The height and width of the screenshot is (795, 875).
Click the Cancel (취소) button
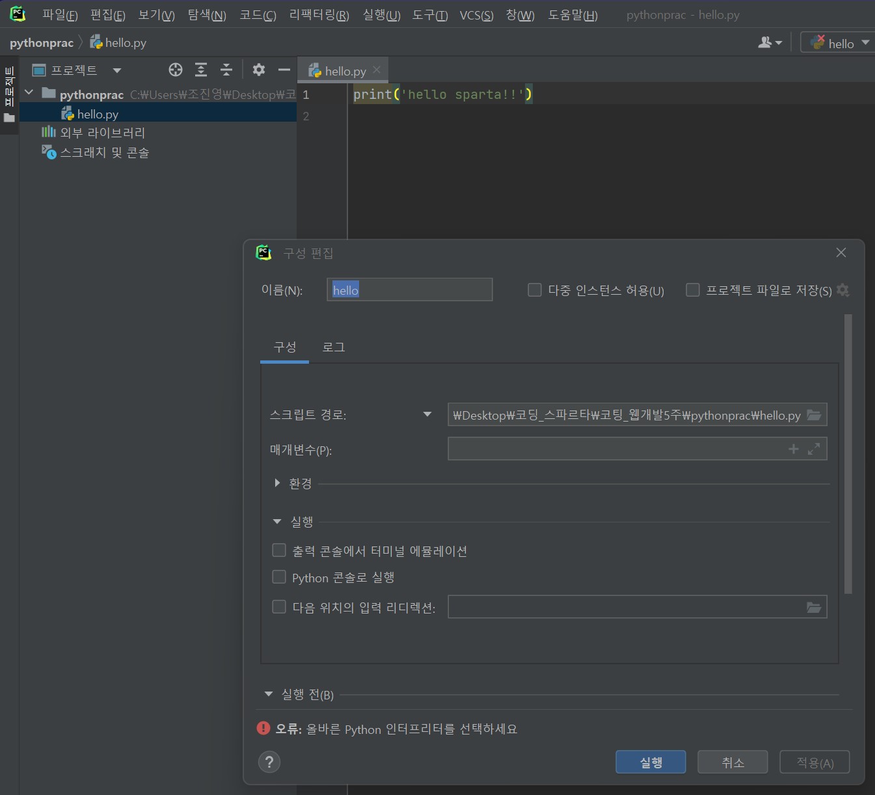(x=733, y=762)
